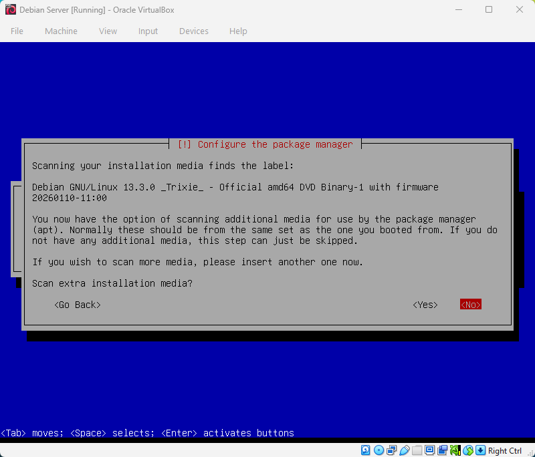Screen dimensions: 535x457
Task: Click the display status icon
Action: point(429,450)
